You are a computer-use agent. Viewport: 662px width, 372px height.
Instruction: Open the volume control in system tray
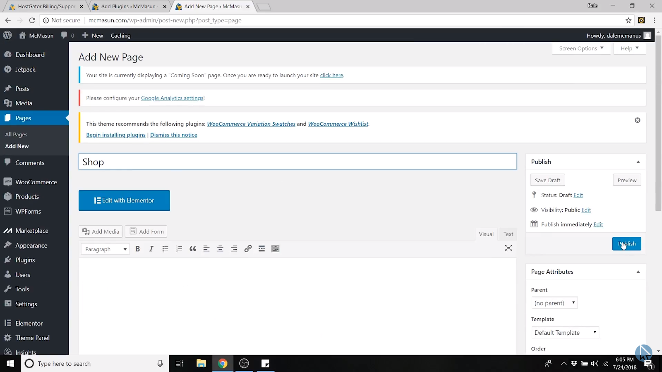pos(595,364)
